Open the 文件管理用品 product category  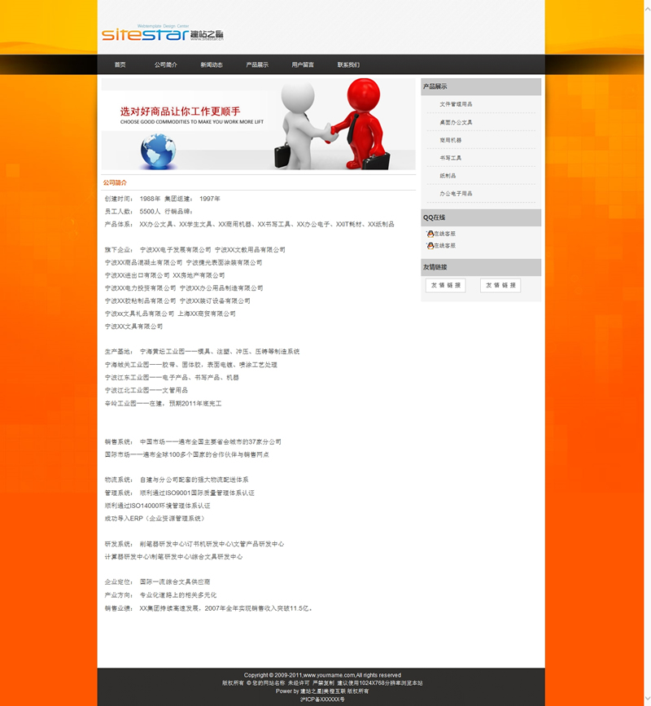(456, 104)
